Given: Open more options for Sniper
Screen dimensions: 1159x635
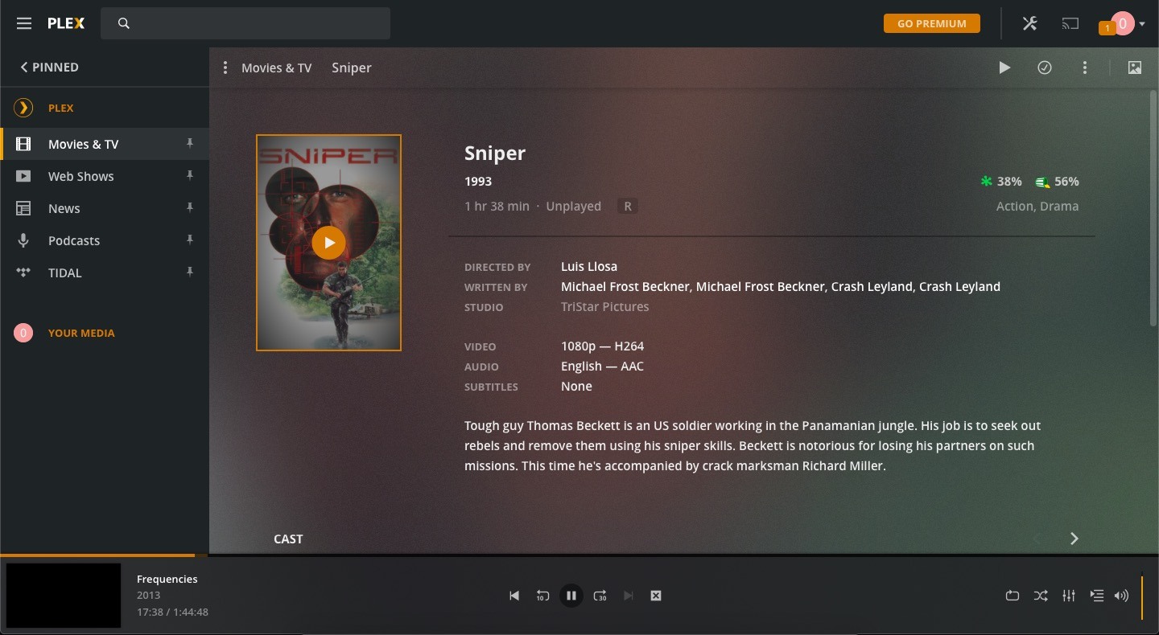Looking at the screenshot, I should (1085, 68).
